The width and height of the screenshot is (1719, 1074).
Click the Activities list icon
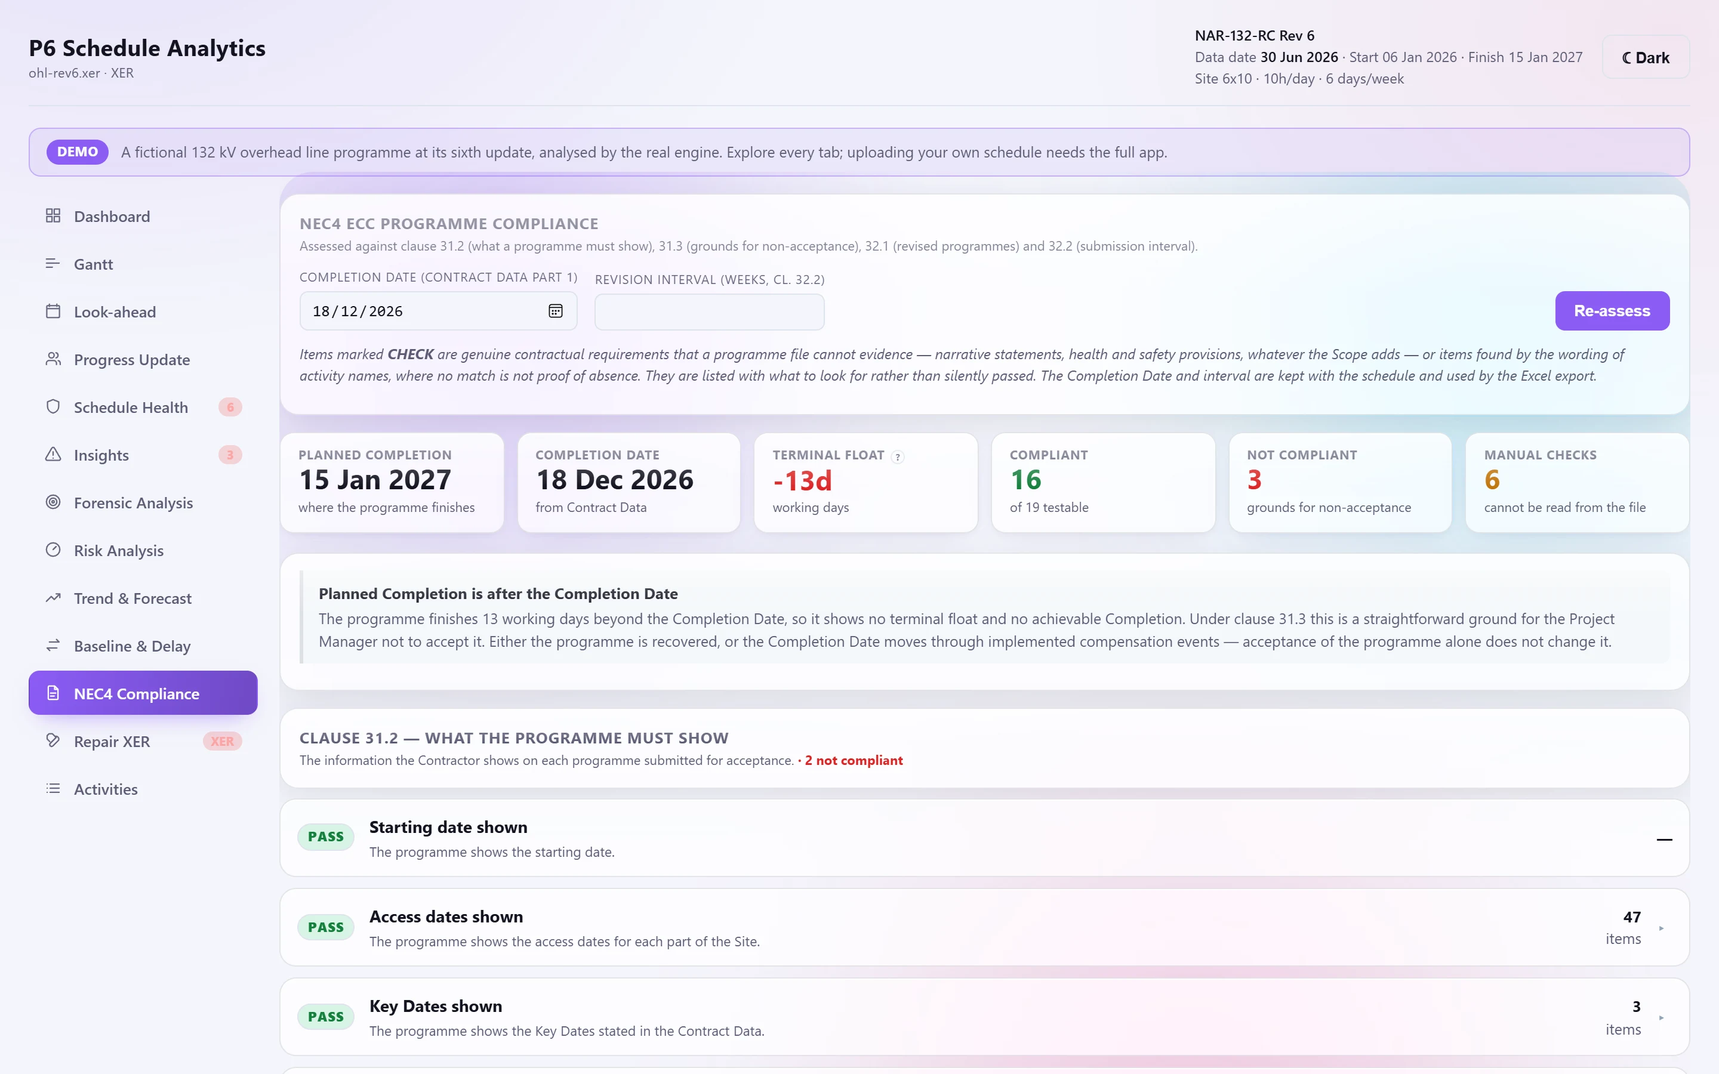click(x=53, y=788)
